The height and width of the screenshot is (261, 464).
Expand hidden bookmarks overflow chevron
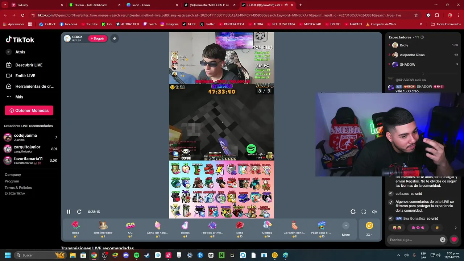click(421, 24)
